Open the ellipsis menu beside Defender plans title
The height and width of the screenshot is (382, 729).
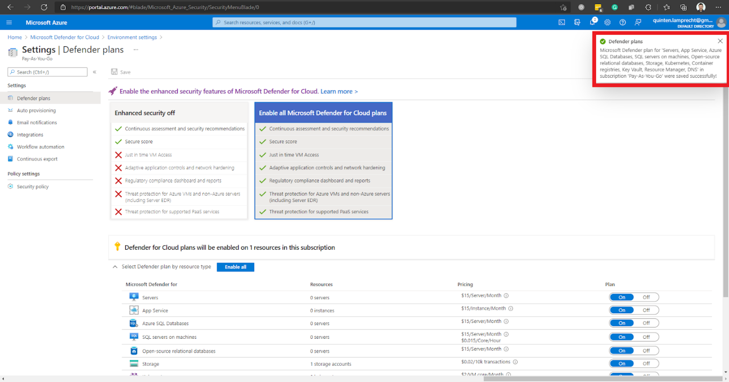pyautogui.click(x=136, y=50)
